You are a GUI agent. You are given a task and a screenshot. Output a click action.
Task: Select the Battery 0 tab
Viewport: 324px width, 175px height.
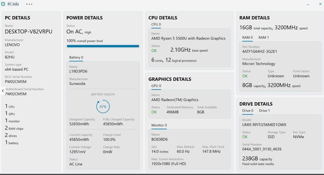76,58
